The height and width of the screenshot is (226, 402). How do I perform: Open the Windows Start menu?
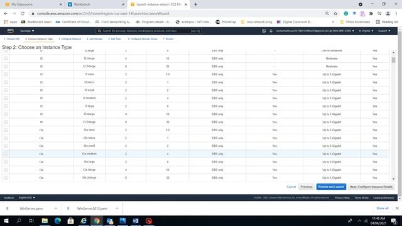pos(6,220)
